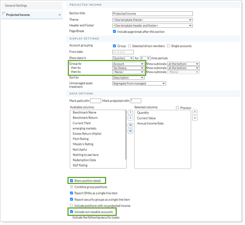The width and height of the screenshot is (245, 225).
Task: Select Benchmark Return in Available columns
Action: 85,118
